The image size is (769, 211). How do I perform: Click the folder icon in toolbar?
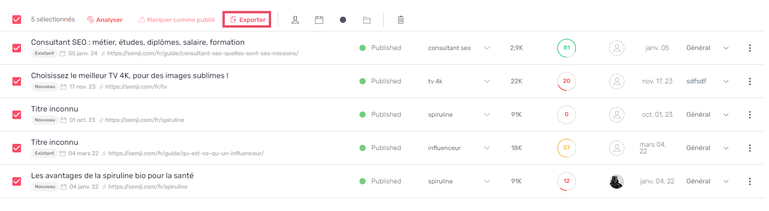coord(367,20)
